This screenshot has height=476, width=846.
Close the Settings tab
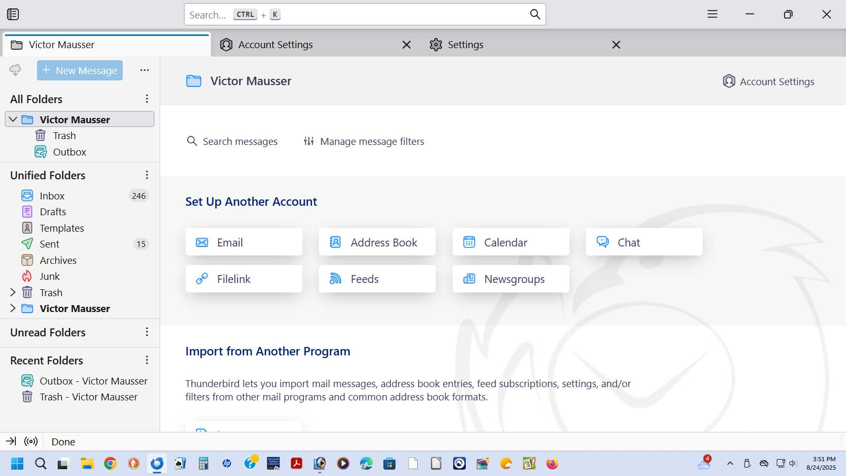(x=616, y=45)
